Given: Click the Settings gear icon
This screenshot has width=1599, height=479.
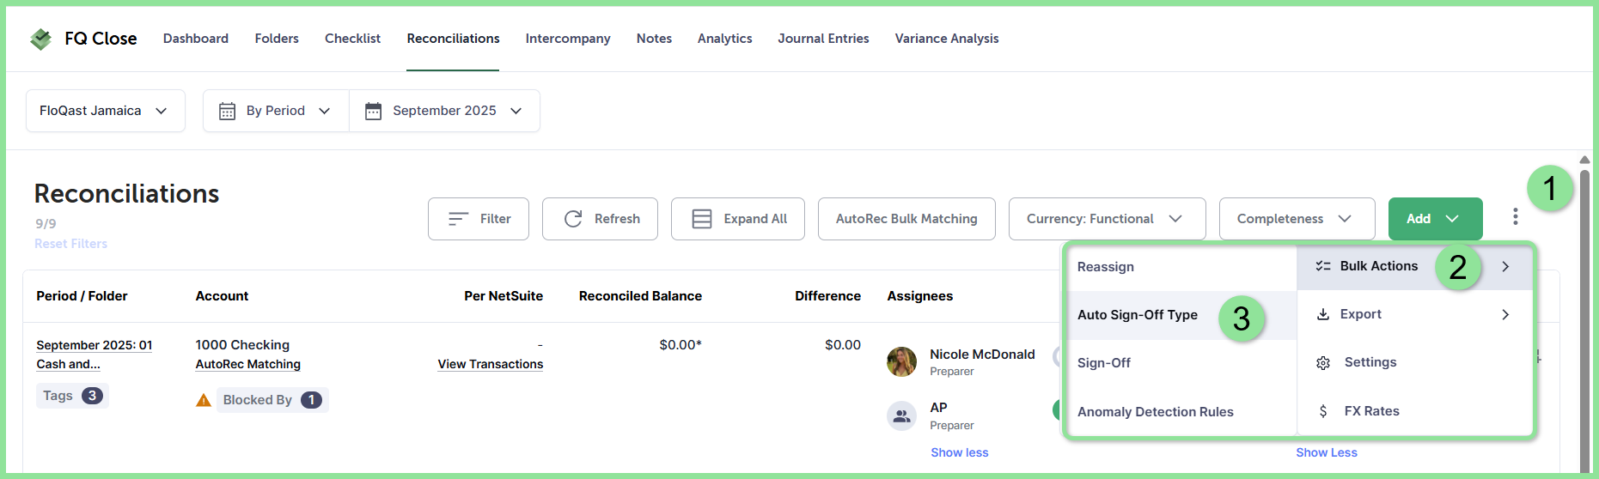Looking at the screenshot, I should click(x=1323, y=363).
